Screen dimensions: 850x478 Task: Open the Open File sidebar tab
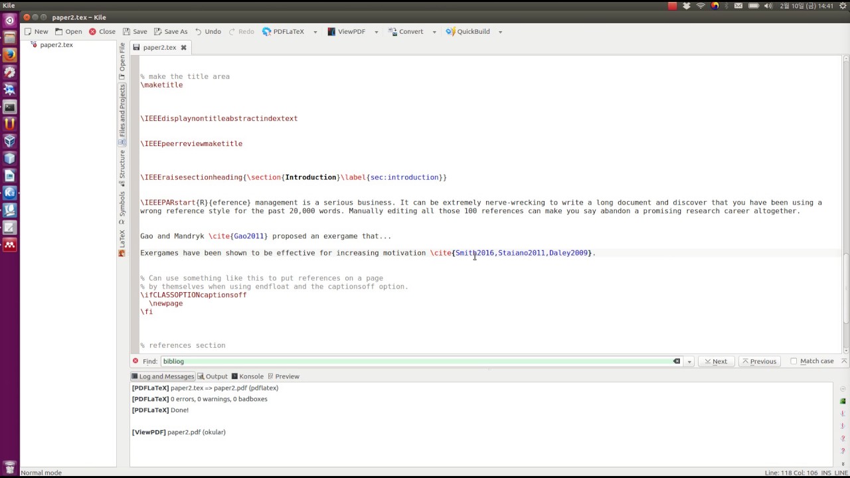tap(122, 61)
